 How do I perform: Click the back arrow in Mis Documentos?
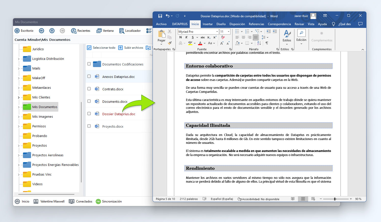42,31
